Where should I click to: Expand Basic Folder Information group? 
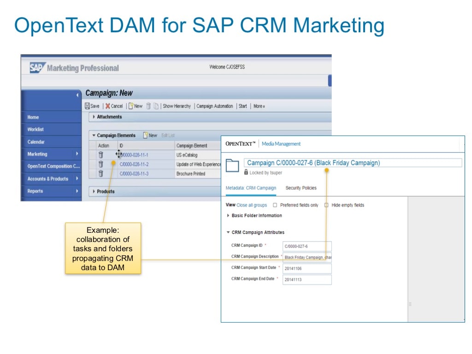tap(228, 216)
